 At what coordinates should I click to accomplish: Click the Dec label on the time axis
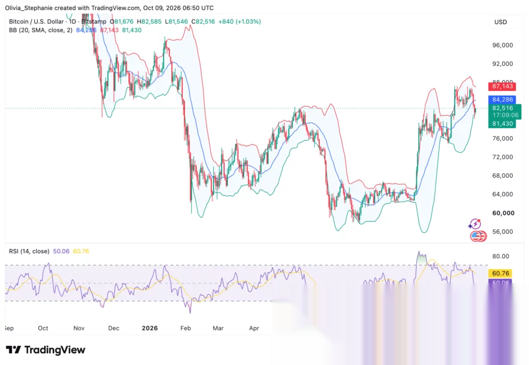click(x=114, y=328)
